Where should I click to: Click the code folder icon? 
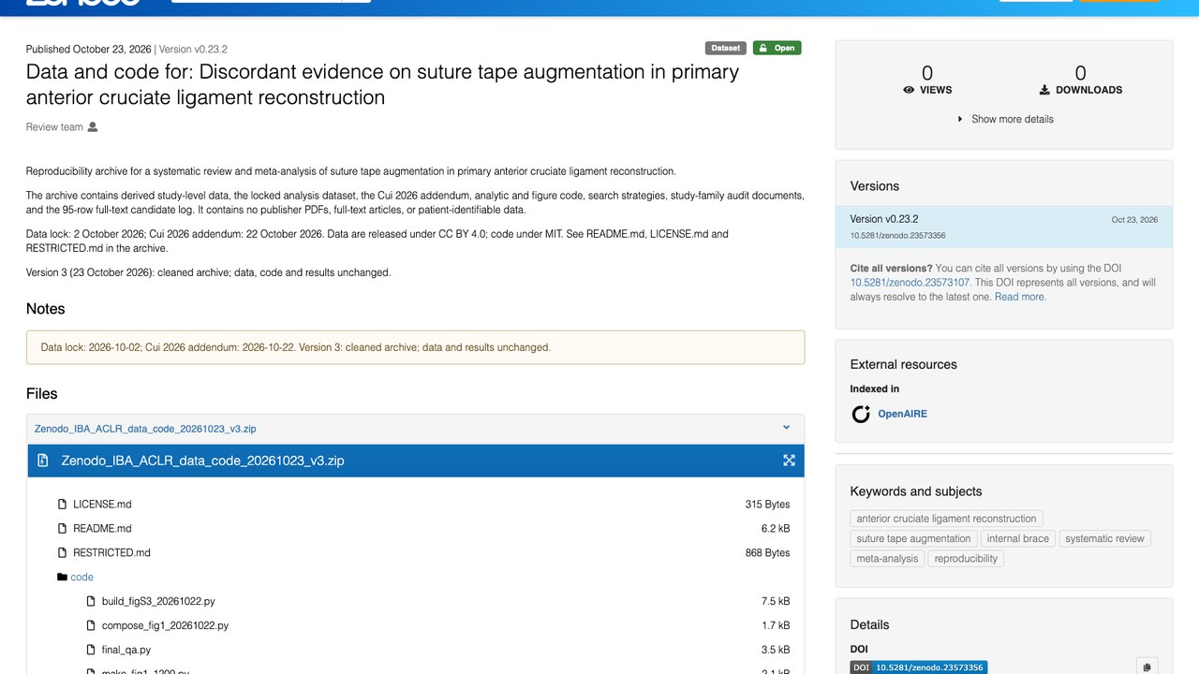(62, 578)
